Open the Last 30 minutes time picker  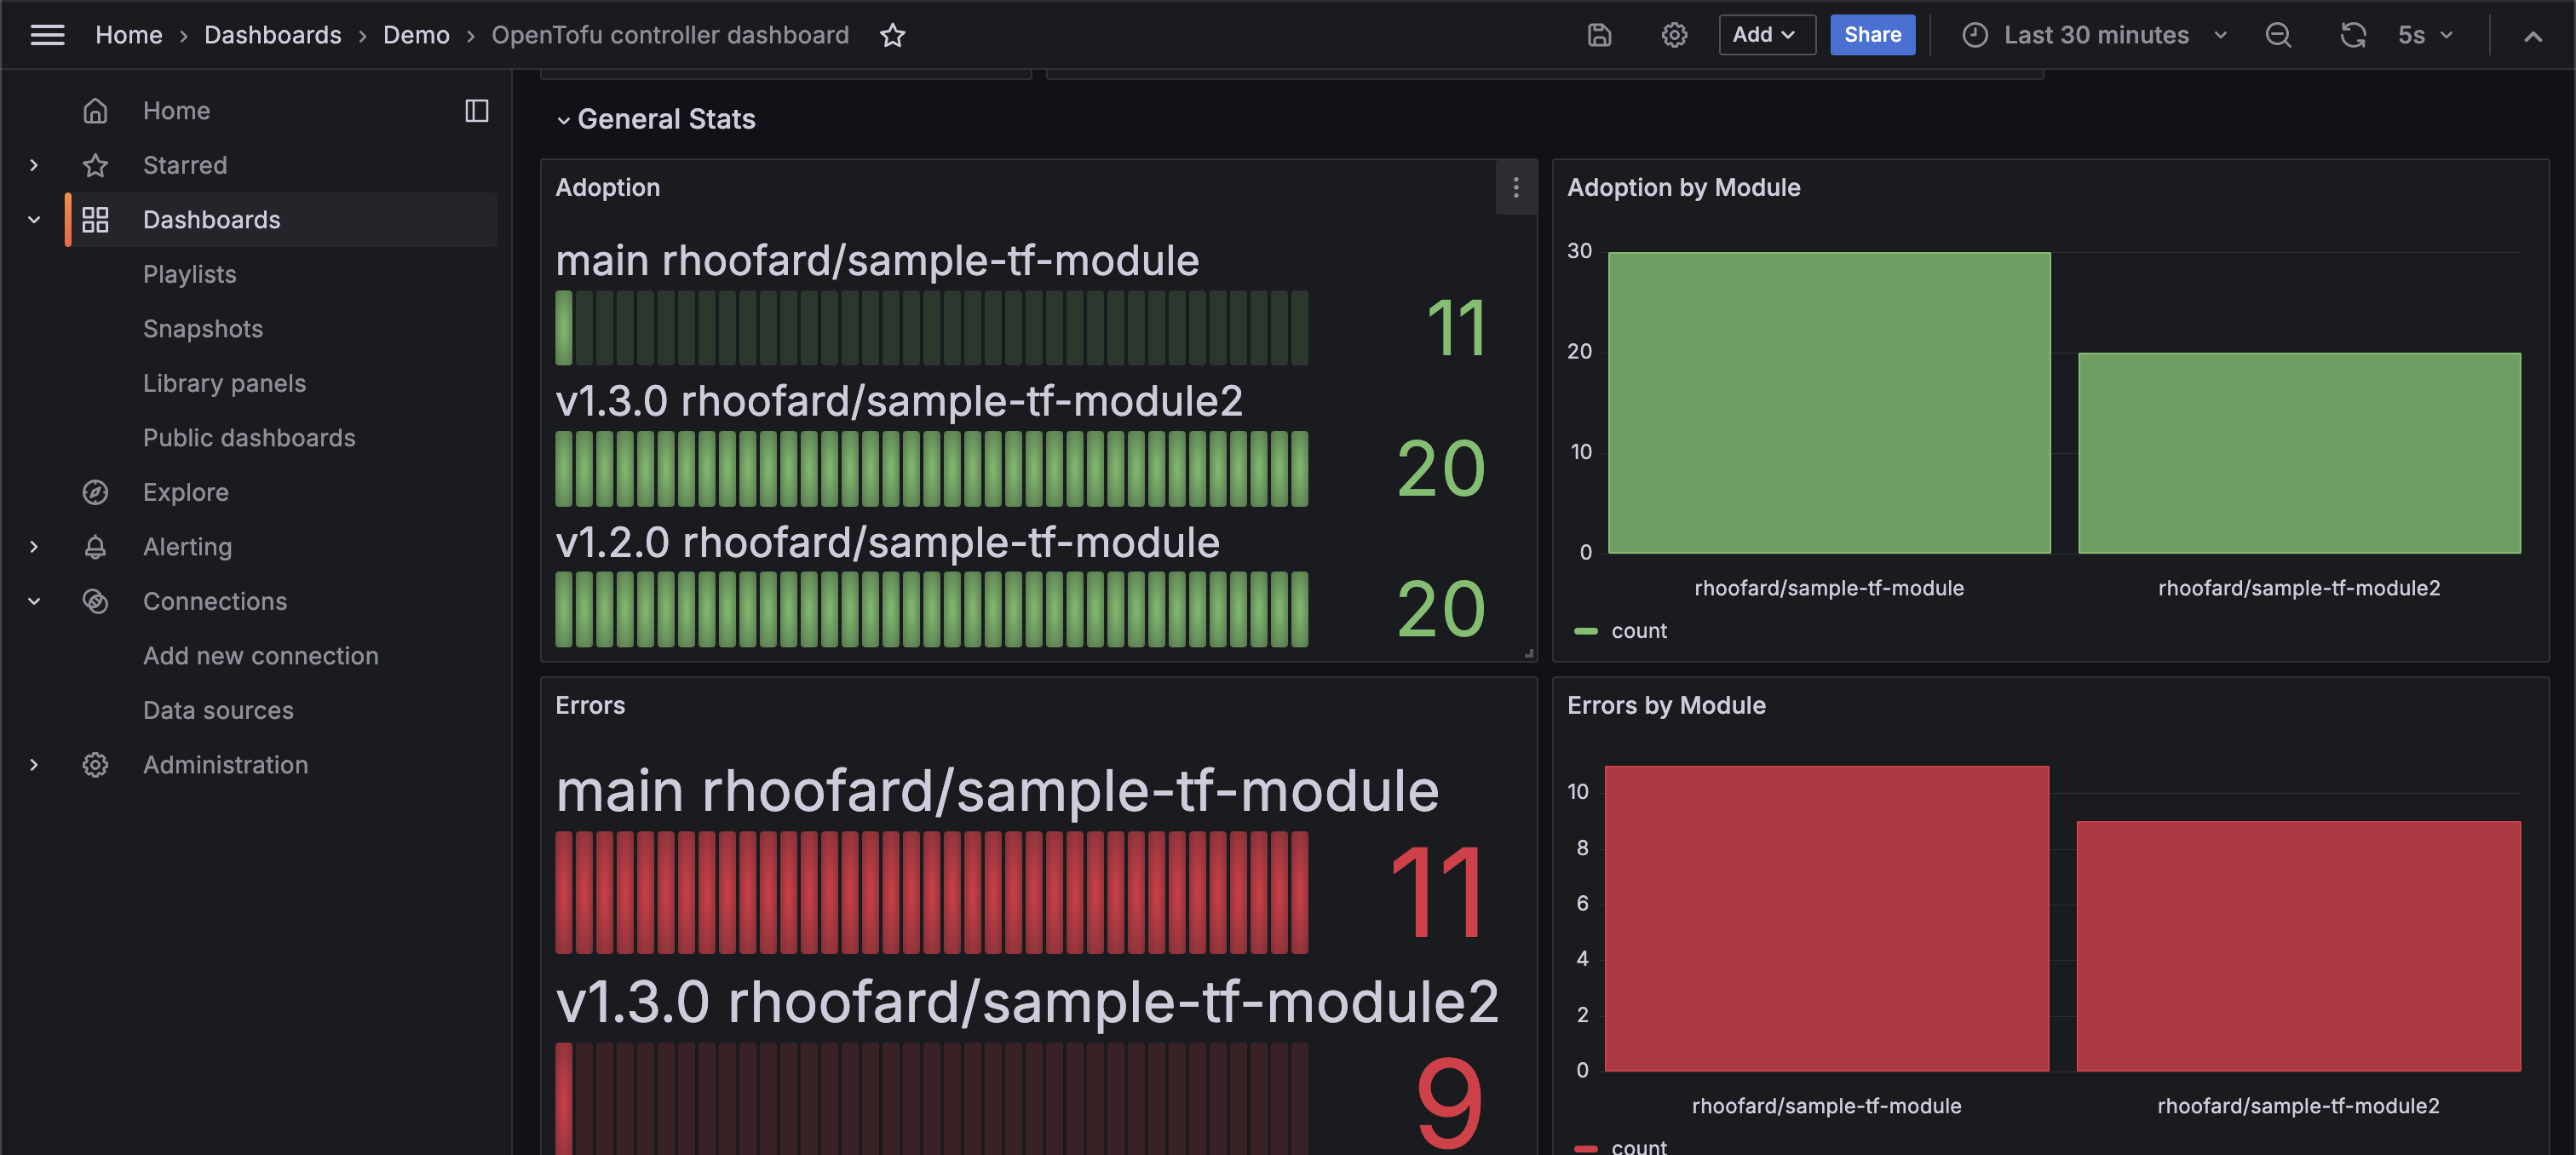click(x=2095, y=35)
